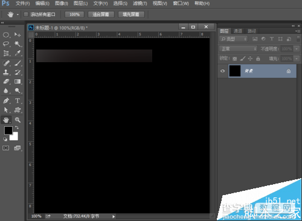
Task: Click the Fit Screen (适合屏幕) button
Action: (x=101, y=14)
